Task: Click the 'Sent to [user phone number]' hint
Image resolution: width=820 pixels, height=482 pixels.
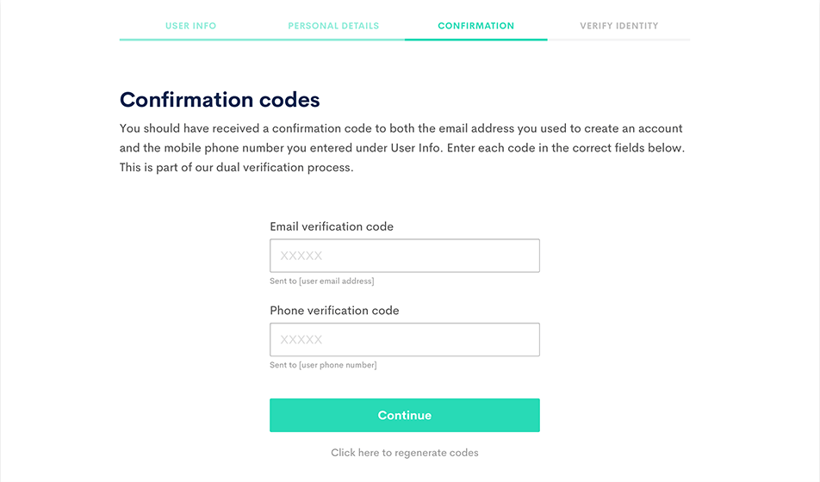Action: pyautogui.click(x=323, y=365)
